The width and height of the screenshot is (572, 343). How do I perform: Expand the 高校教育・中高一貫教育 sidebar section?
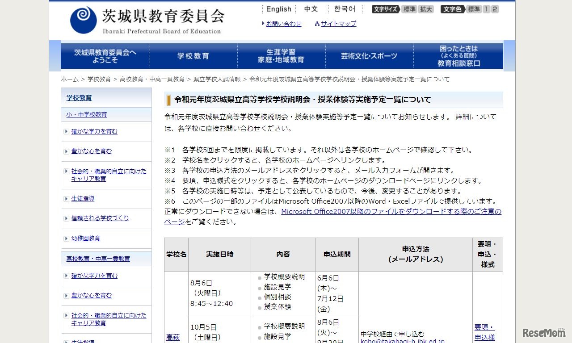coord(98,259)
